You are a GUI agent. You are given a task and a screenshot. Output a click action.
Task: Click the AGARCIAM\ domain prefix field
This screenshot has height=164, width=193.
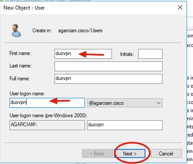coord(47,125)
